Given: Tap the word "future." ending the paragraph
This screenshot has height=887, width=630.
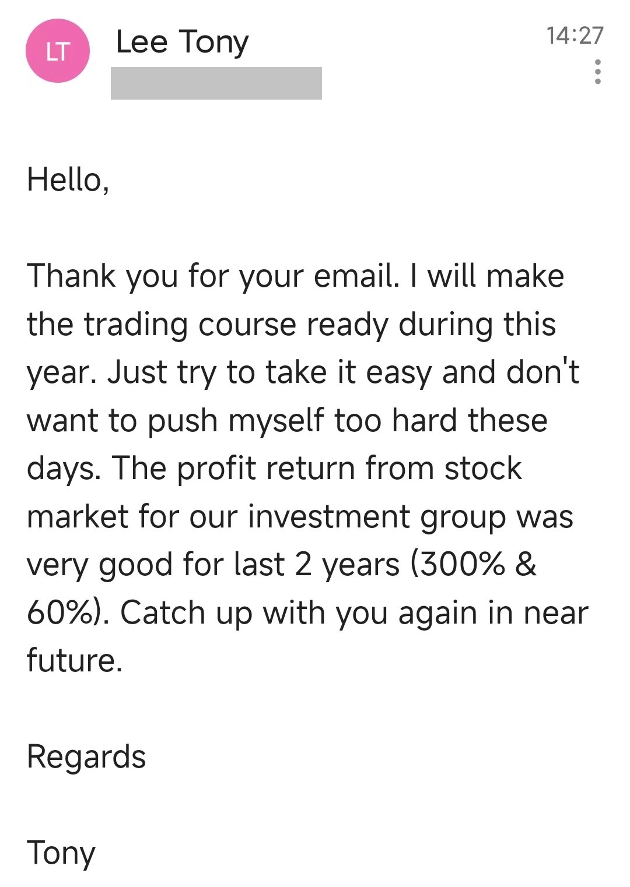Looking at the screenshot, I should (x=75, y=660).
